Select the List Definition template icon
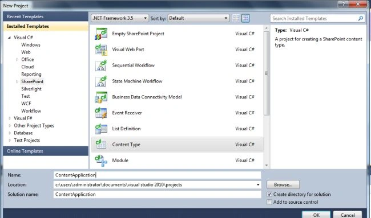 pyautogui.click(x=101, y=129)
